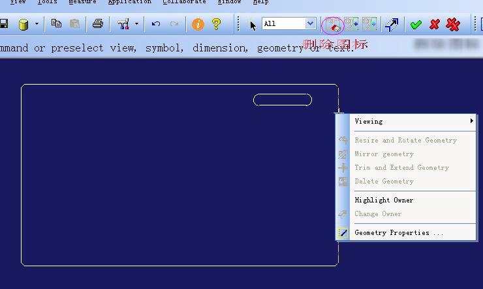The width and height of the screenshot is (483, 289).
Task: Select Highlight Owner in the context menu
Action: tap(406, 200)
